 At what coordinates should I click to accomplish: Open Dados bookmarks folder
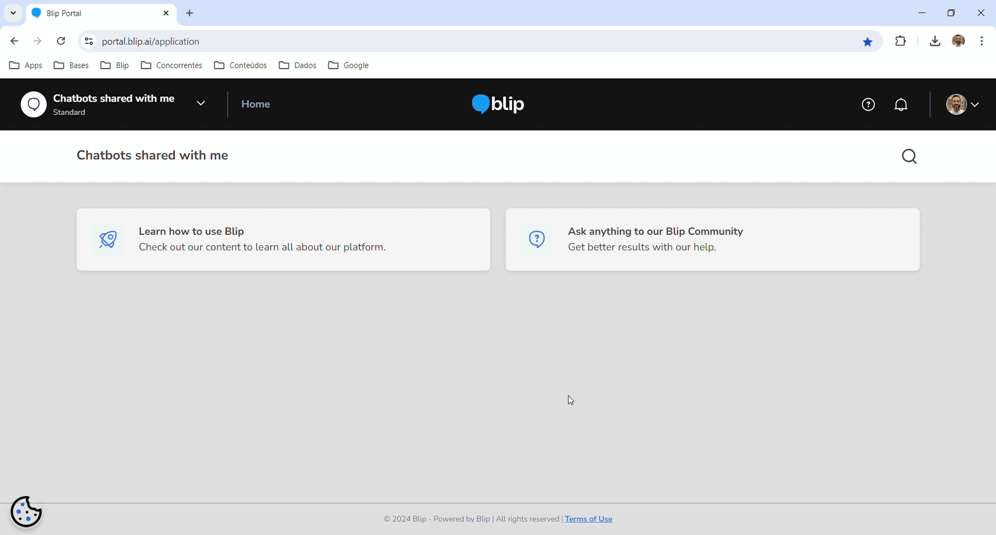pyautogui.click(x=297, y=65)
